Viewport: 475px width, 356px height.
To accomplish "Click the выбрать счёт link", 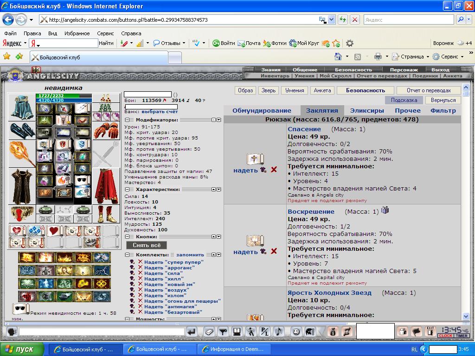I will click(x=160, y=112).
